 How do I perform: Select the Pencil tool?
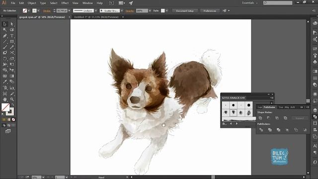coord(12,47)
